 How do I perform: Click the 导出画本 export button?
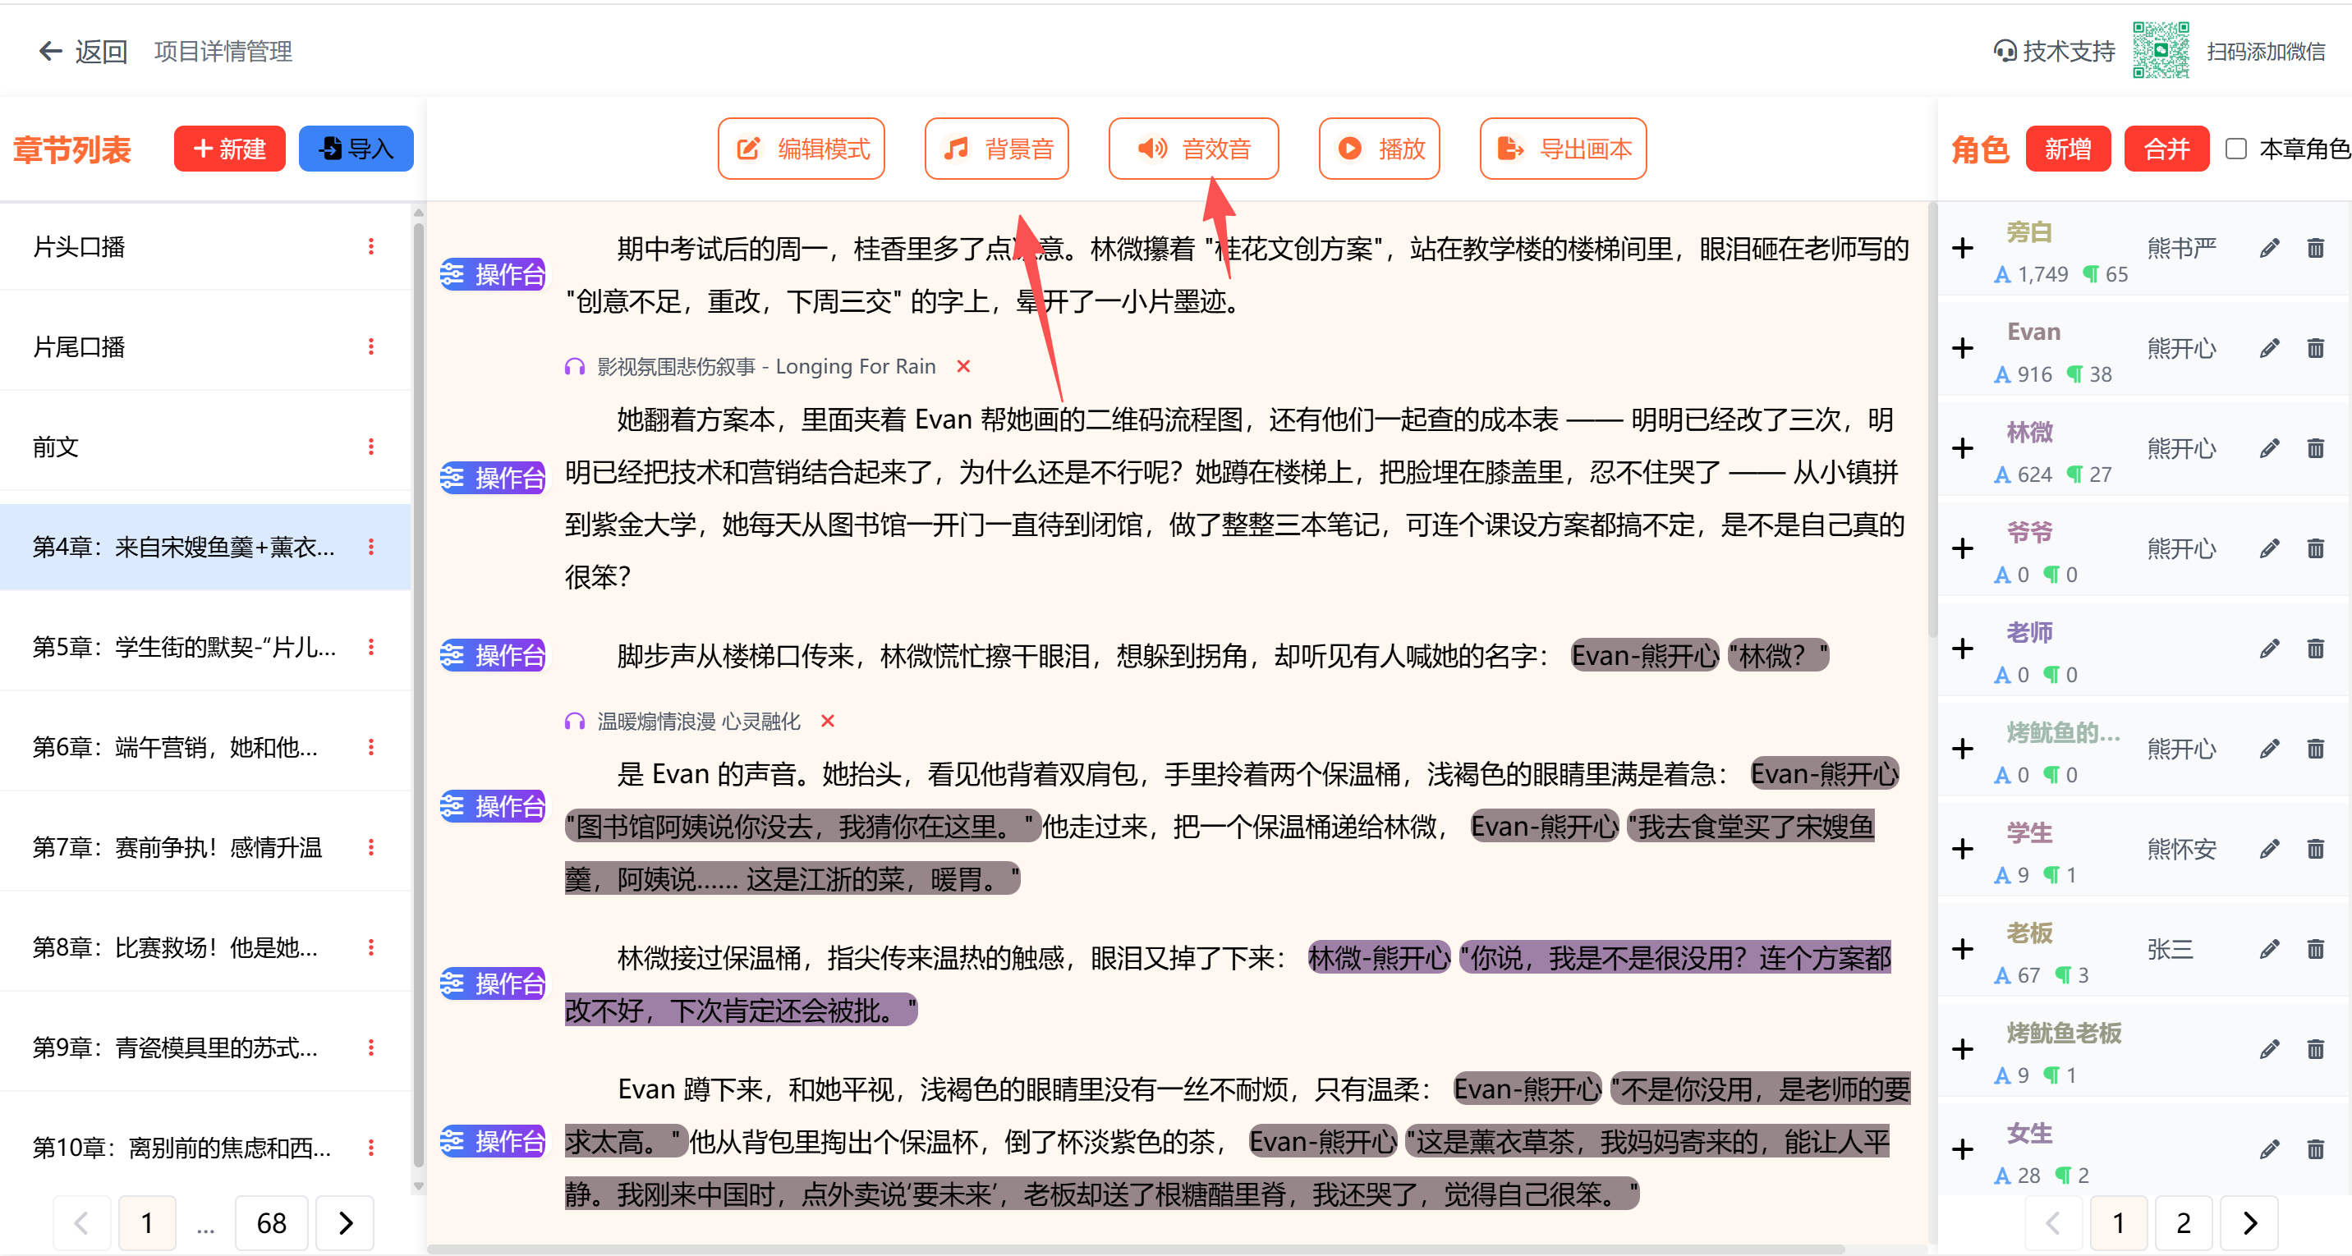[x=1562, y=149]
